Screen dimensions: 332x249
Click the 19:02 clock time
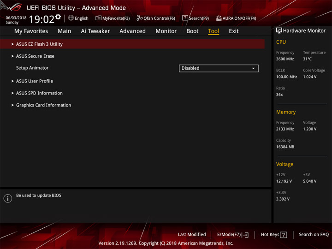pyautogui.click(x=41, y=19)
